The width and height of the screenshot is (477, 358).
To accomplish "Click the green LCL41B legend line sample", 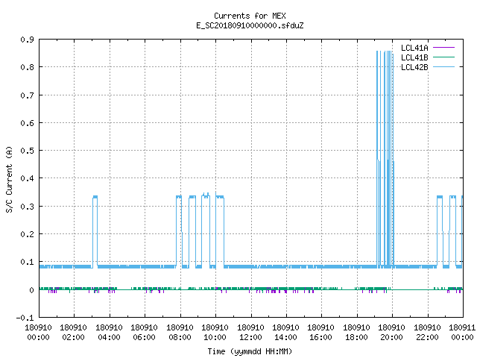I will tap(443, 57).
